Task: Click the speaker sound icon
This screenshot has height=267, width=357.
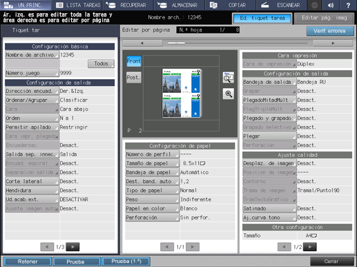Action: pos(331,5)
